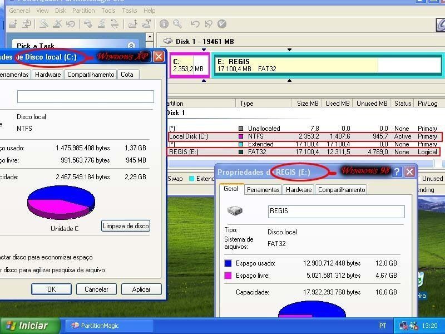Click the Type column header
This screenshot has width=445, height=334.
(264, 104)
